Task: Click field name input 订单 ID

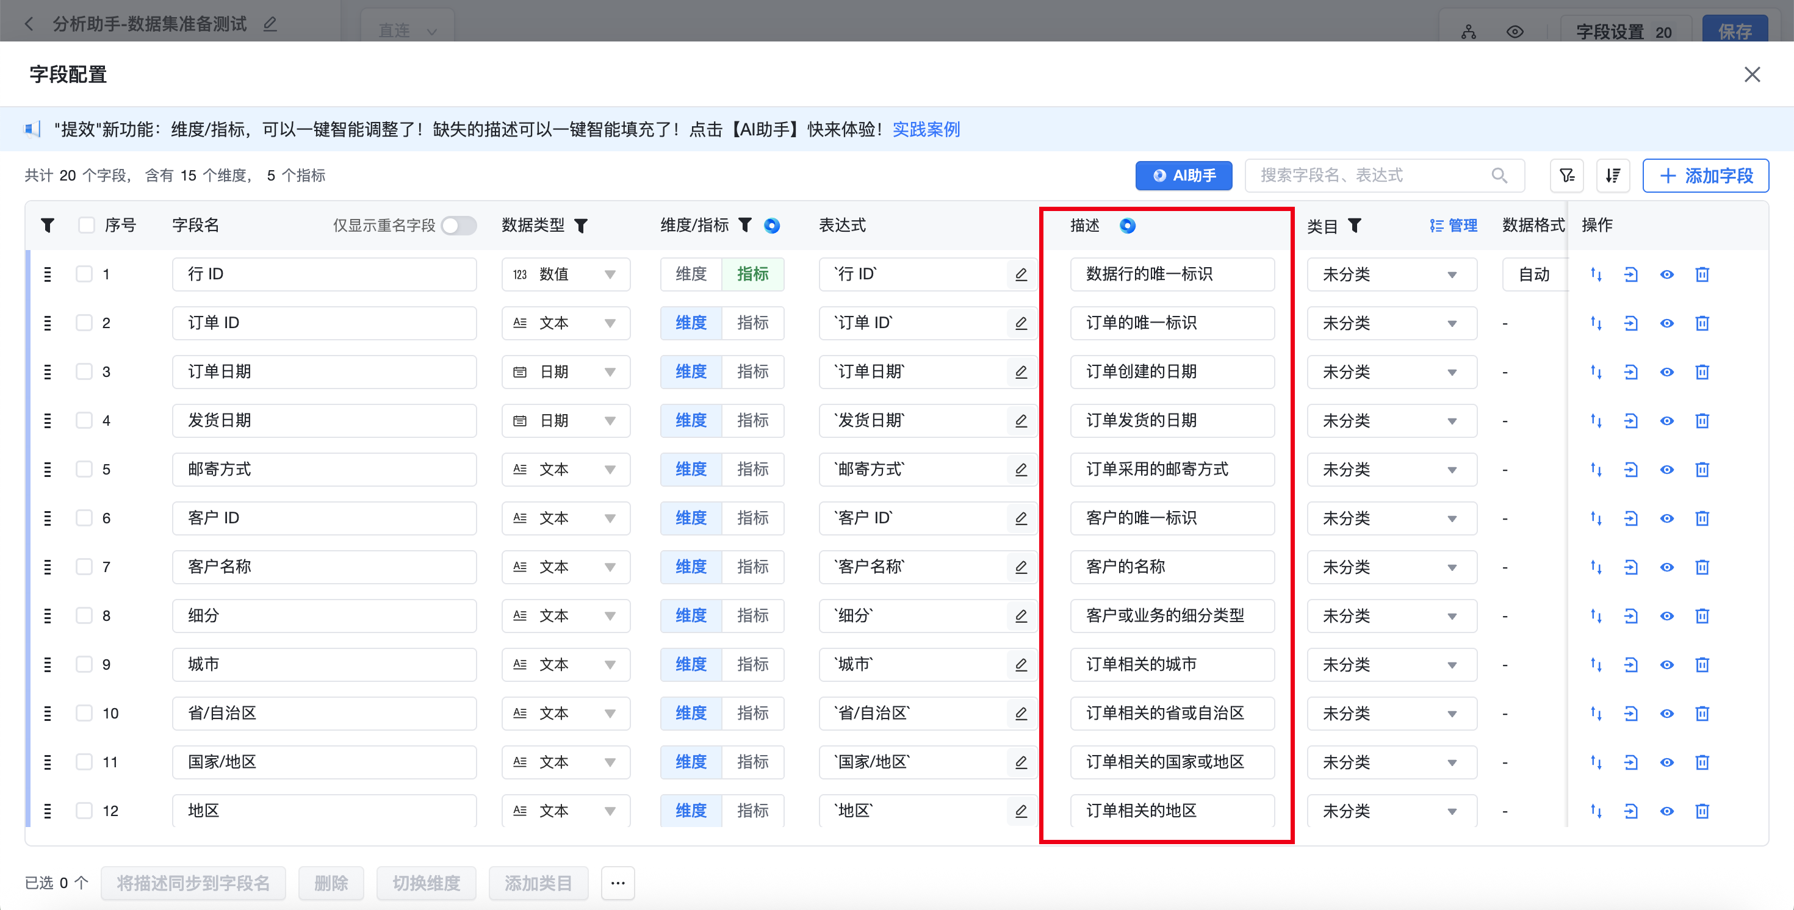Action: coord(325,323)
